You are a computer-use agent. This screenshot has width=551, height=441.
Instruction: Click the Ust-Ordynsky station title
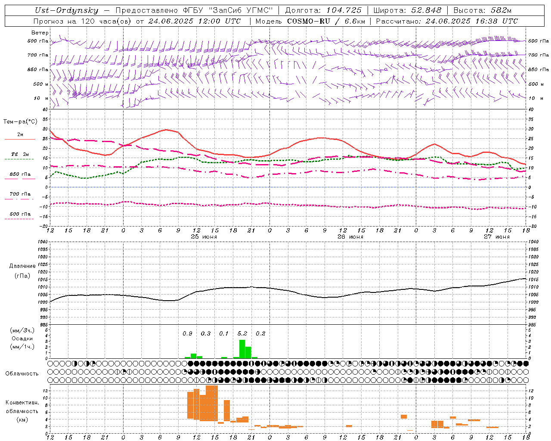(66, 10)
